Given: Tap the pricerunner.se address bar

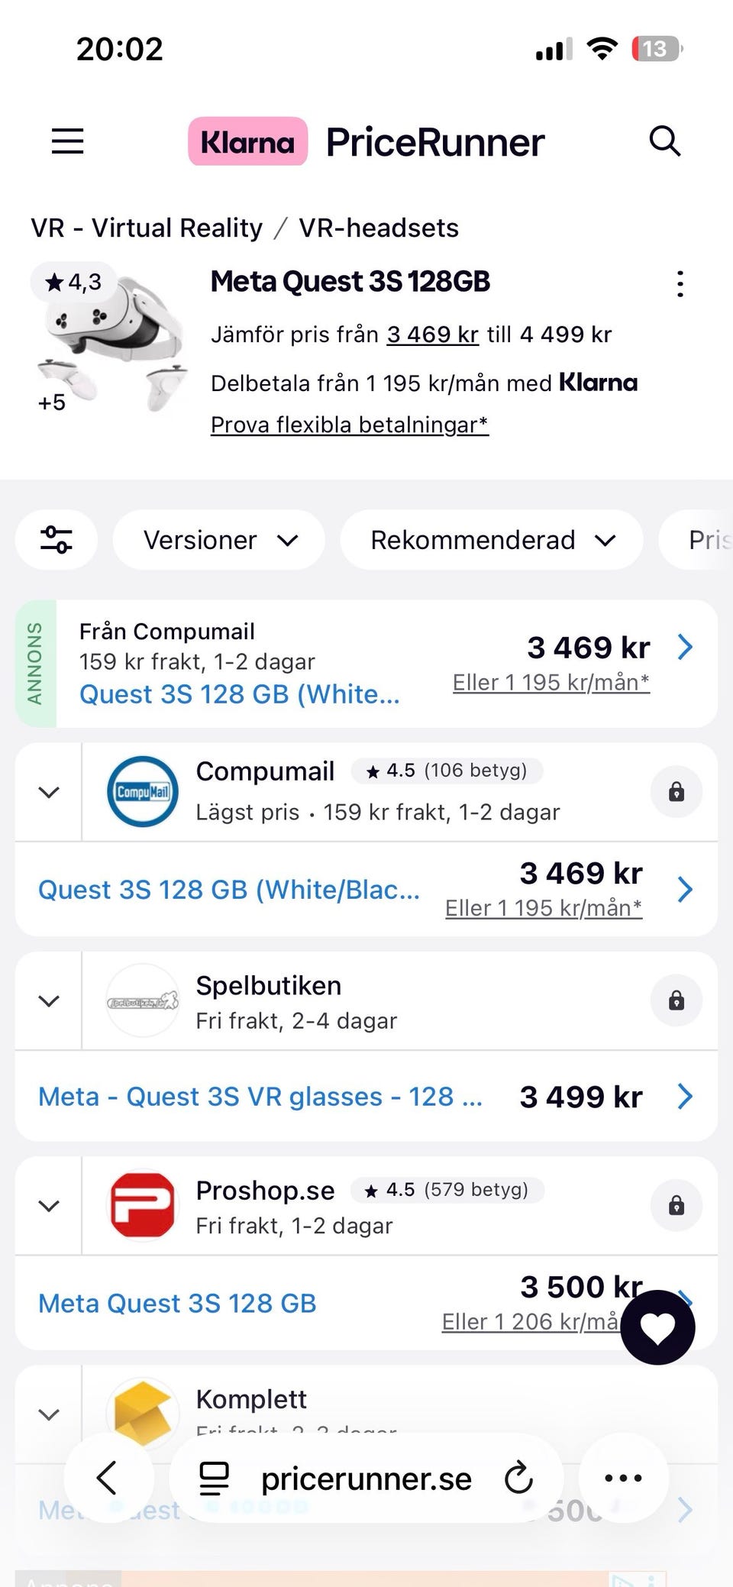Looking at the screenshot, I should tap(366, 1479).
